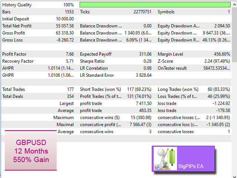Select average consecutive losses value 1
Image resolution: width=237 pixels, height=178 pixels.
point(229,132)
